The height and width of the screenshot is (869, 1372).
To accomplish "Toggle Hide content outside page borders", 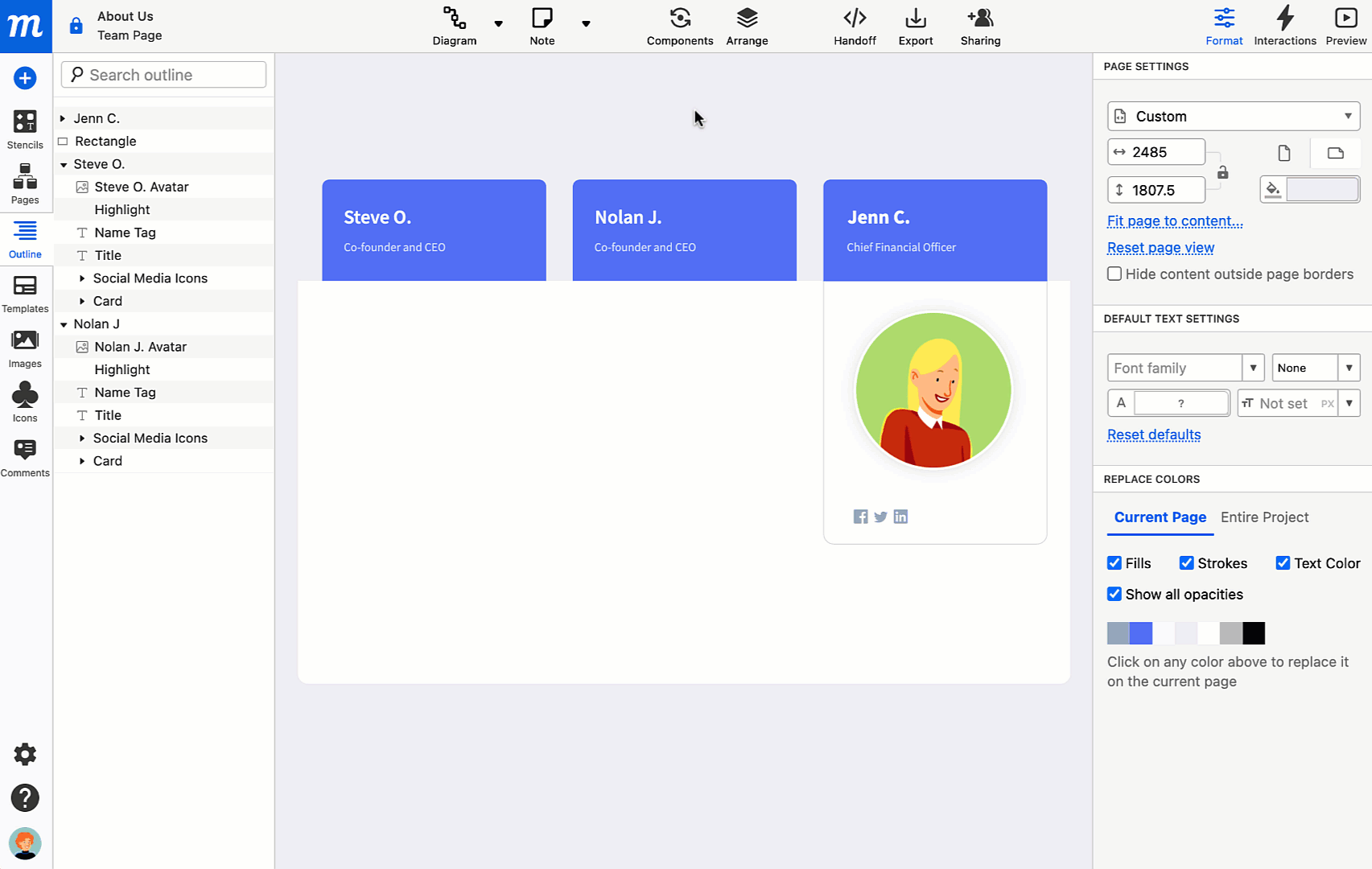I will pos(1114,274).
